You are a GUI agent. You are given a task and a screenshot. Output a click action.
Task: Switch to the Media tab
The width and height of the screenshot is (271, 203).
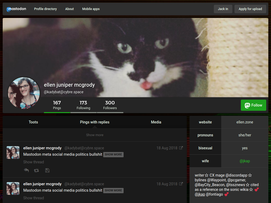click(x=156, y=122)
